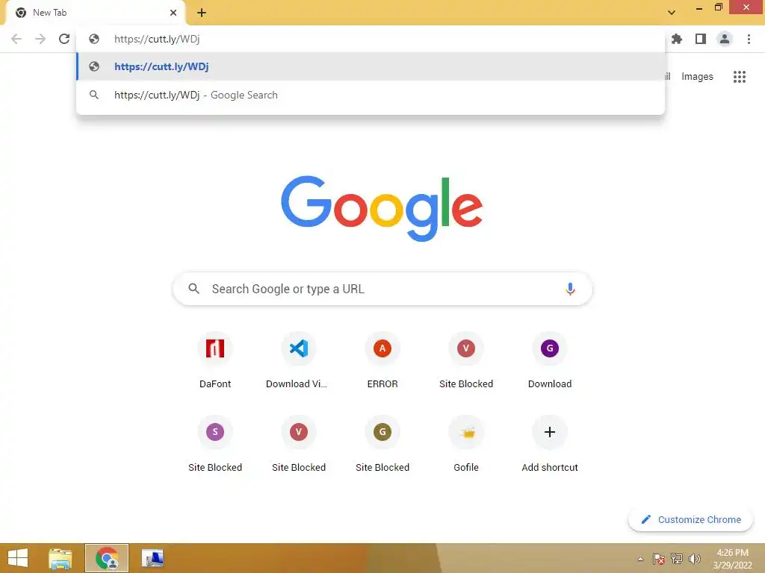
Task: Open the network tray icon
Action: [677, 559]
